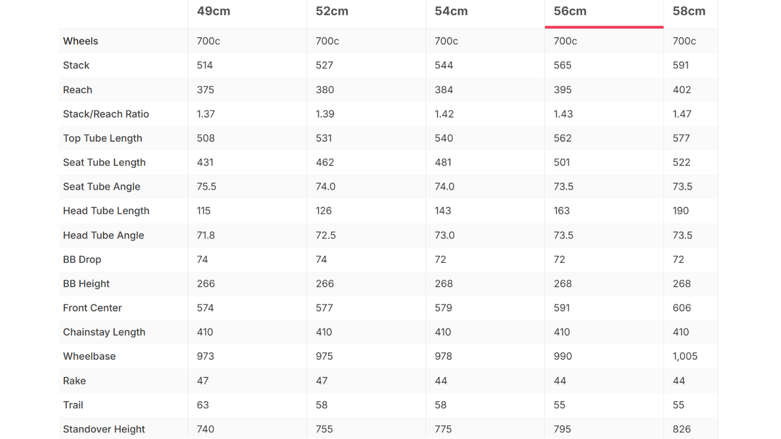Screen dimensions: 781x439
Task: Click the 56cm Stack value 565
Action: point(562,66)
